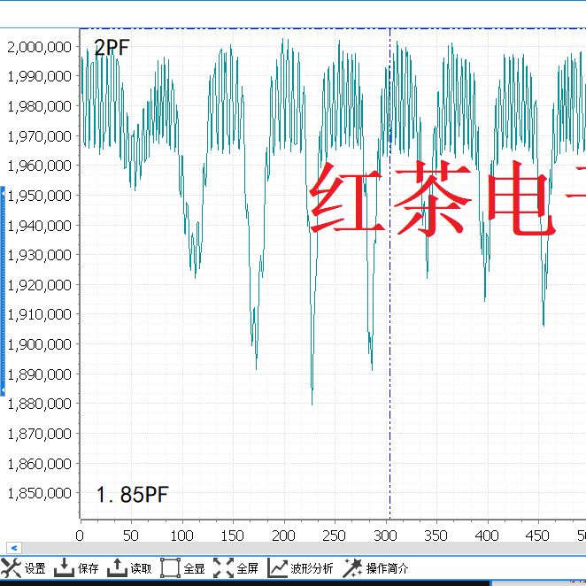Click the 1.85PF label at chart bottom
This screenshot has height=586, width=586.
[132, 494]
